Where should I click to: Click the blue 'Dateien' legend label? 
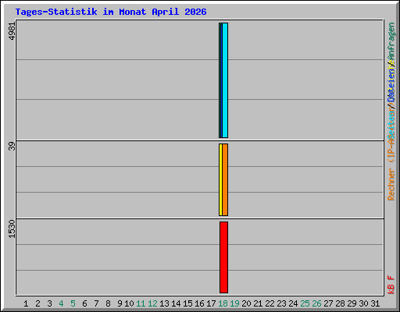point(391,85)
